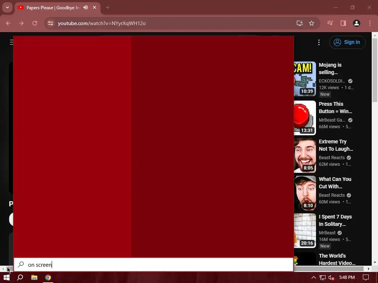Click horizontal scrollbar right arrow
378x283 pixels.
369,269
